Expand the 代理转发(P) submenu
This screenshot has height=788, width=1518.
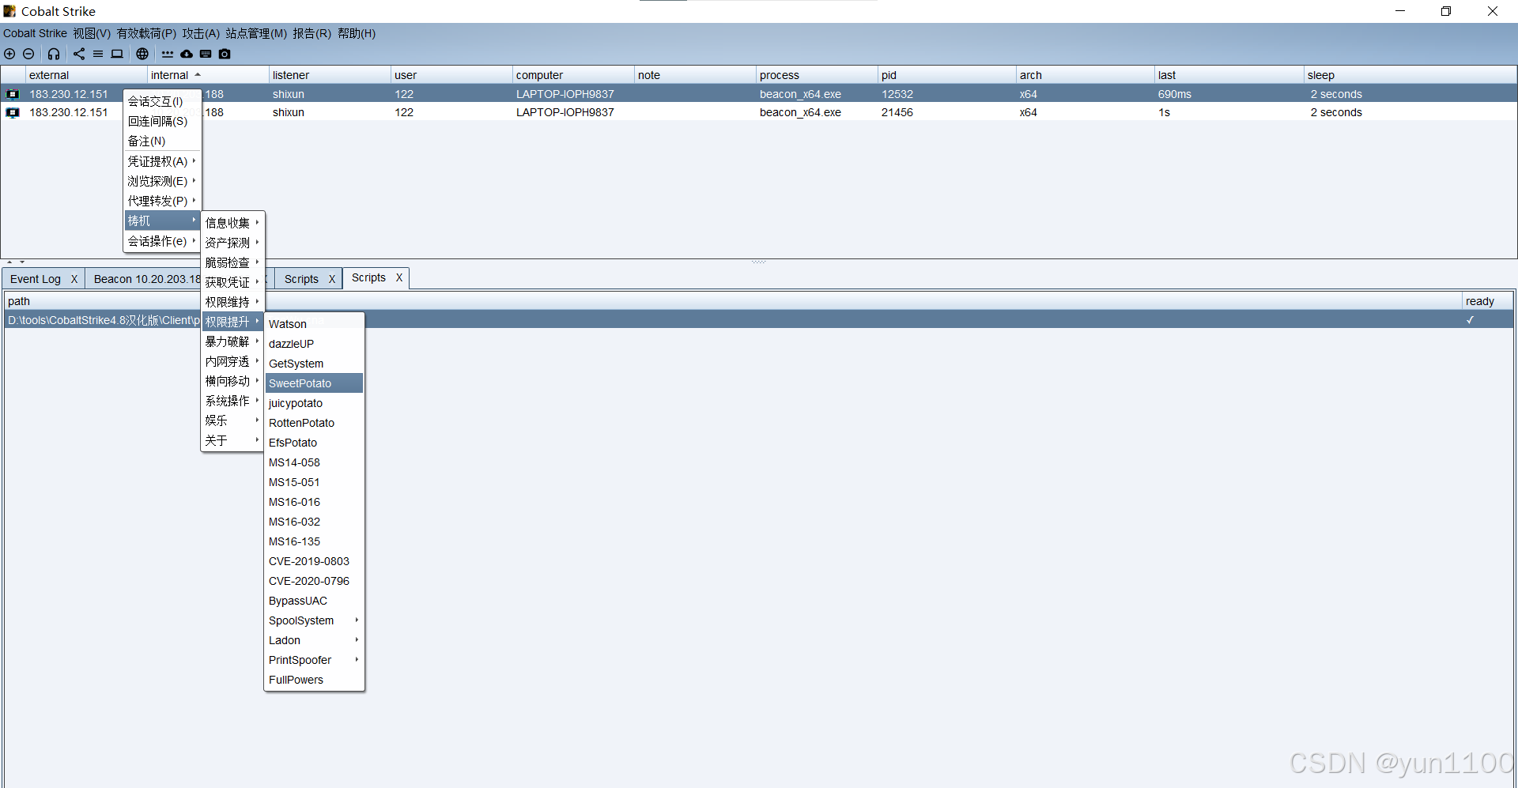162,201
